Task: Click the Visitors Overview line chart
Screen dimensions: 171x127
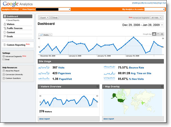Action: 69,101
